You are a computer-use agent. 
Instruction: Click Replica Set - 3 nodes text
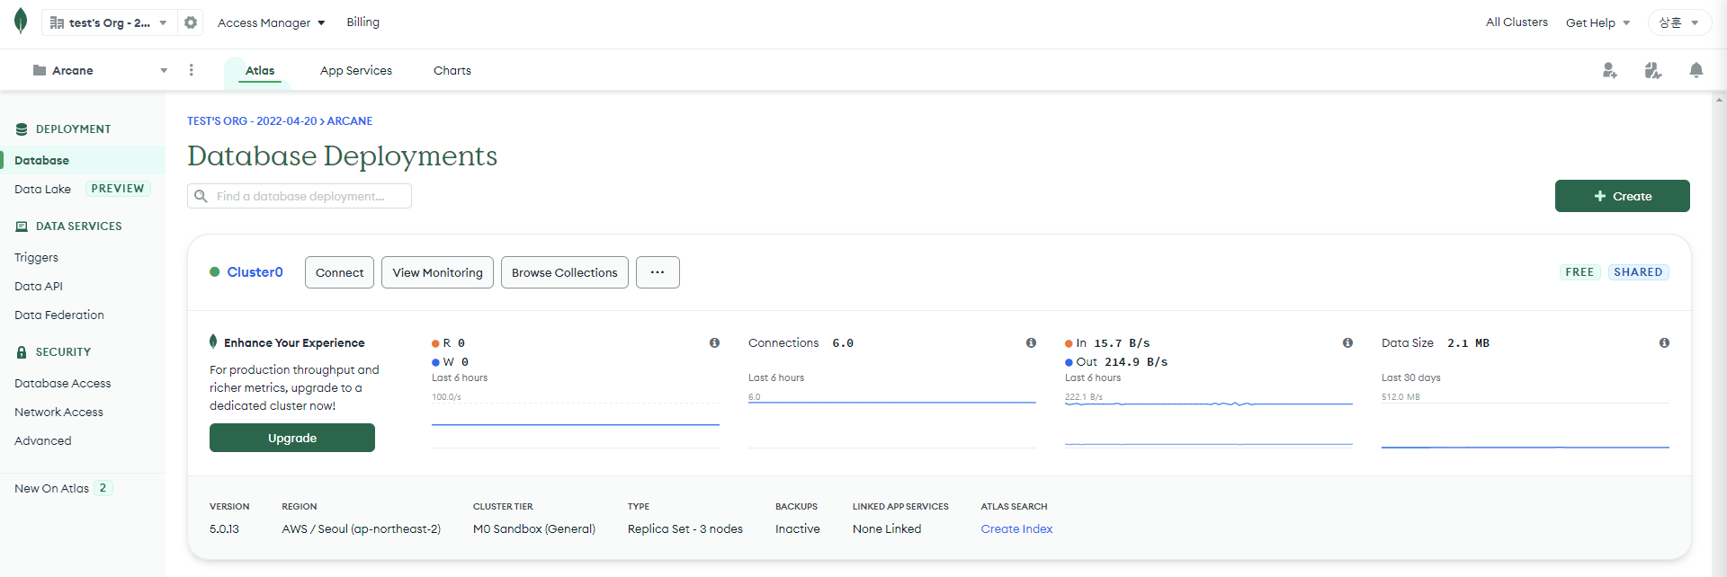pos(685,528)
